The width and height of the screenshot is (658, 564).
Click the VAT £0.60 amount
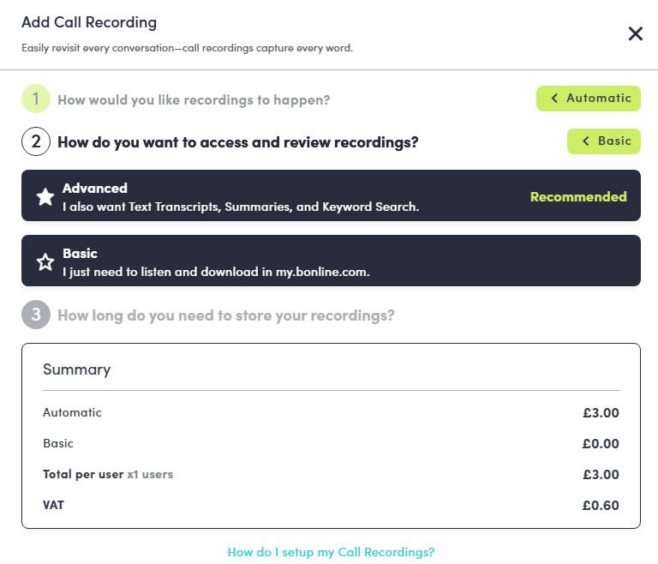tap(600, 506)
